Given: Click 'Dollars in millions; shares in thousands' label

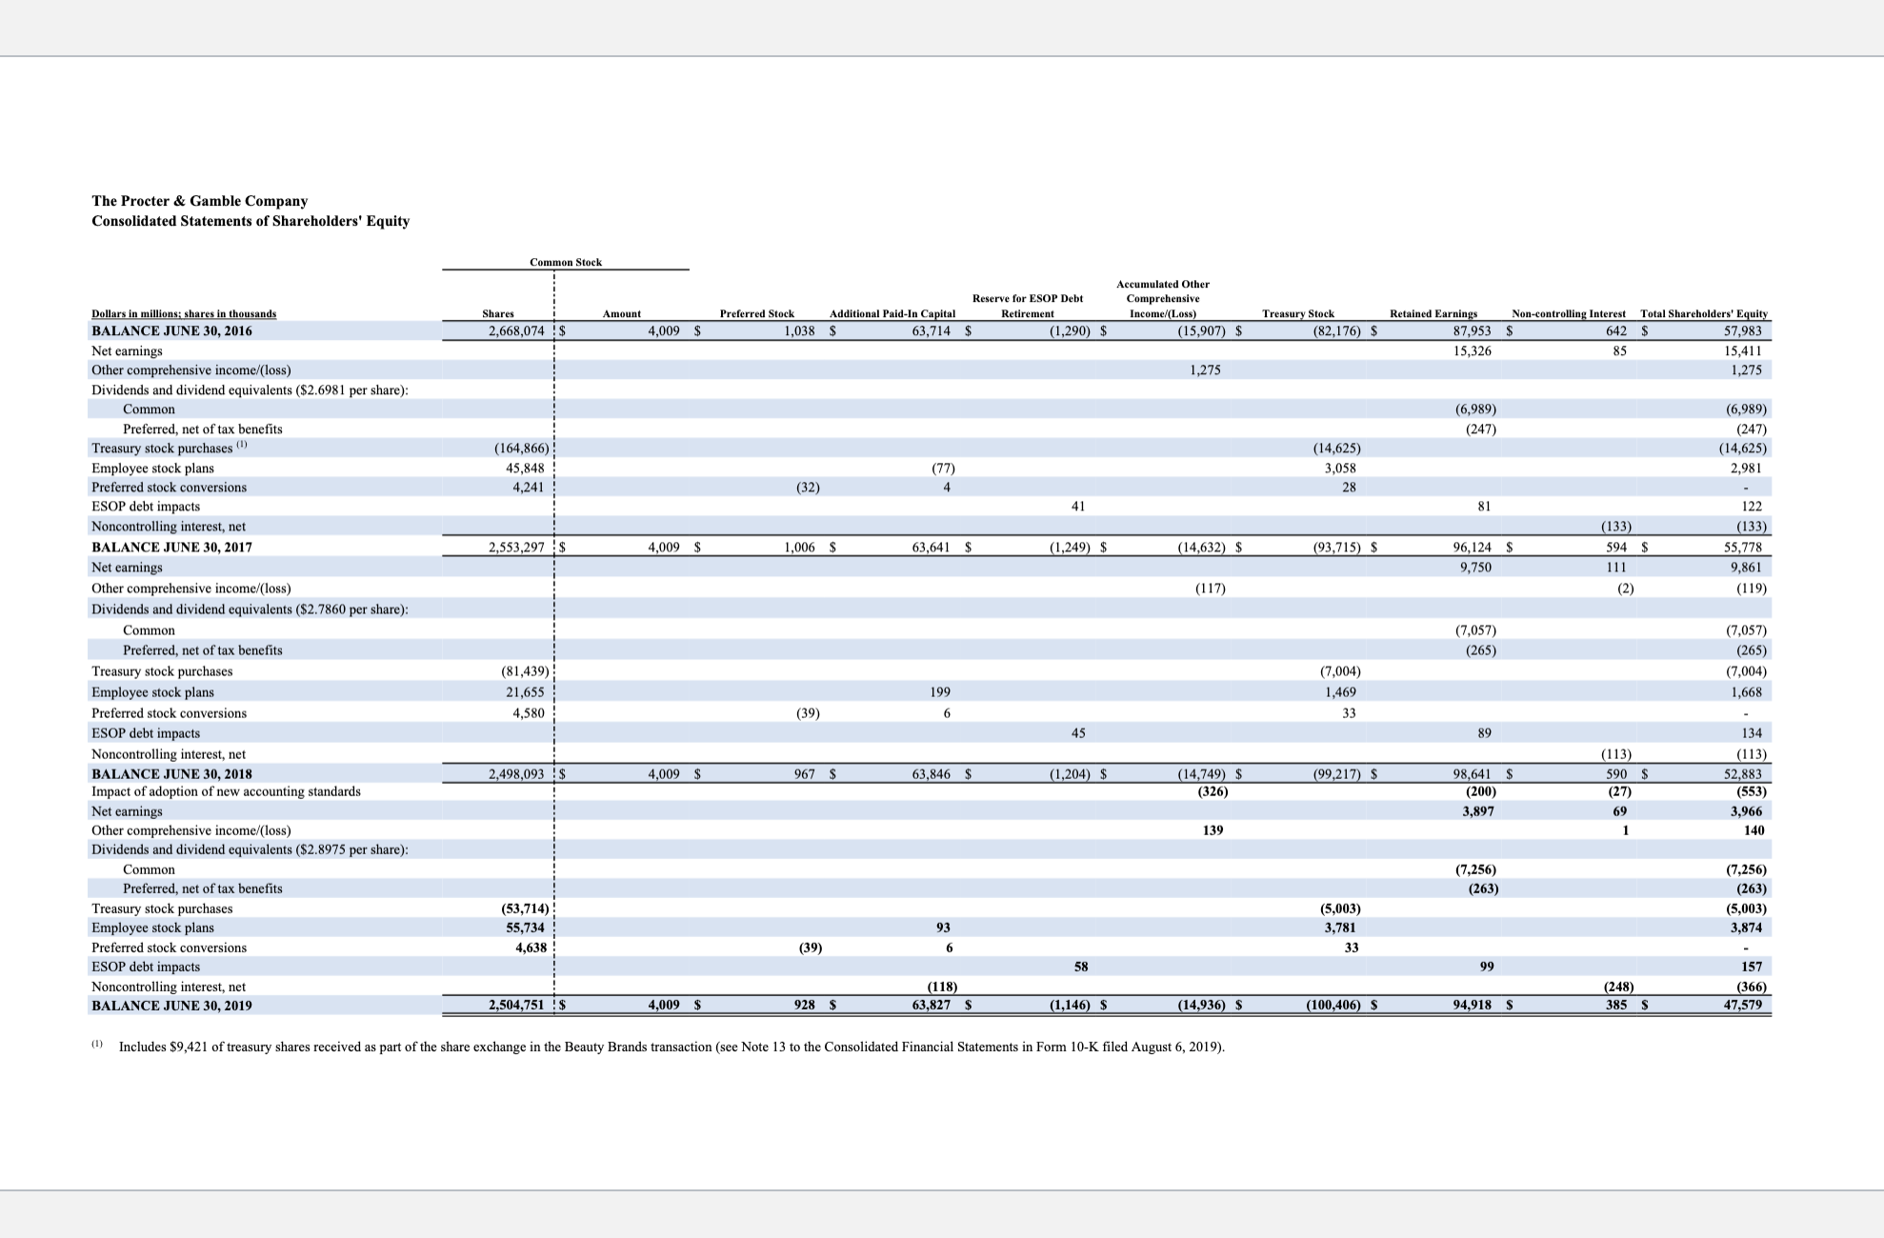Looking at the screenshot, I should (184, 313).
